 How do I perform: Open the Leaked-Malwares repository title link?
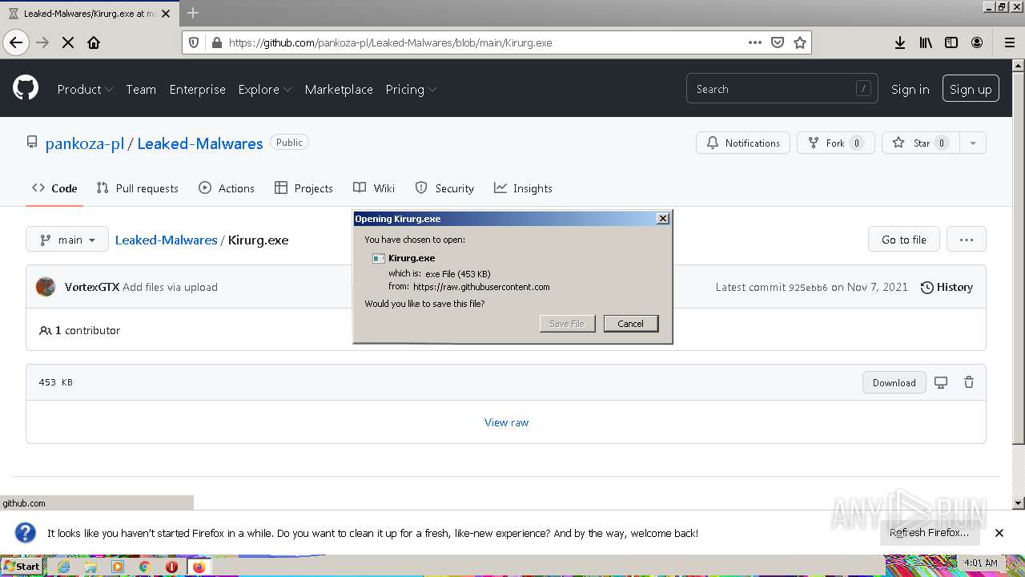[200, 143]
